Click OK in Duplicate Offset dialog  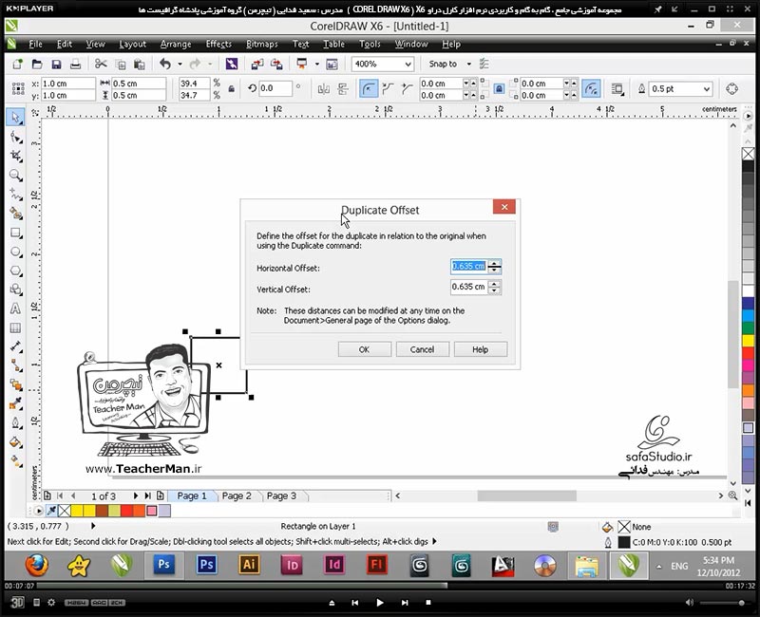[x=365, y=349]
